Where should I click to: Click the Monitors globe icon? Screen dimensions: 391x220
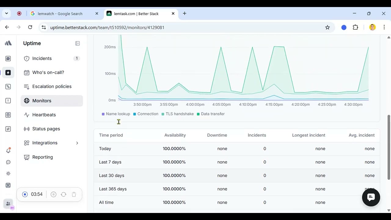(x=27, y=101)
